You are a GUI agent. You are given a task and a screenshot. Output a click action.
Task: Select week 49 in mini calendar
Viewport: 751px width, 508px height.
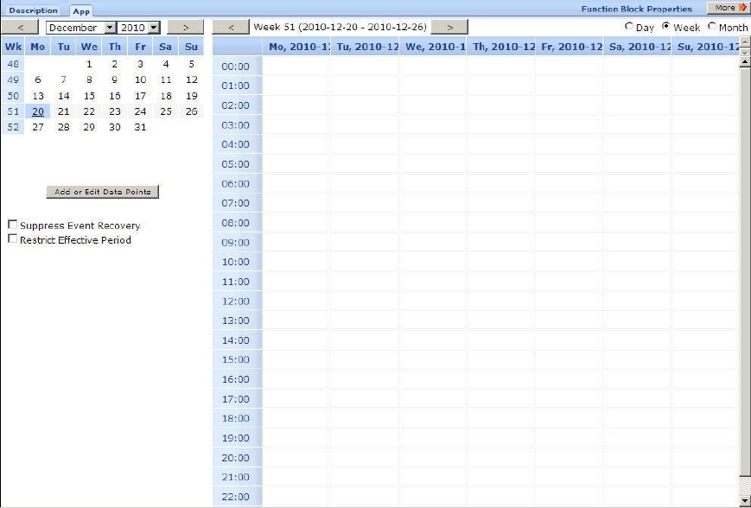point(13,80)
